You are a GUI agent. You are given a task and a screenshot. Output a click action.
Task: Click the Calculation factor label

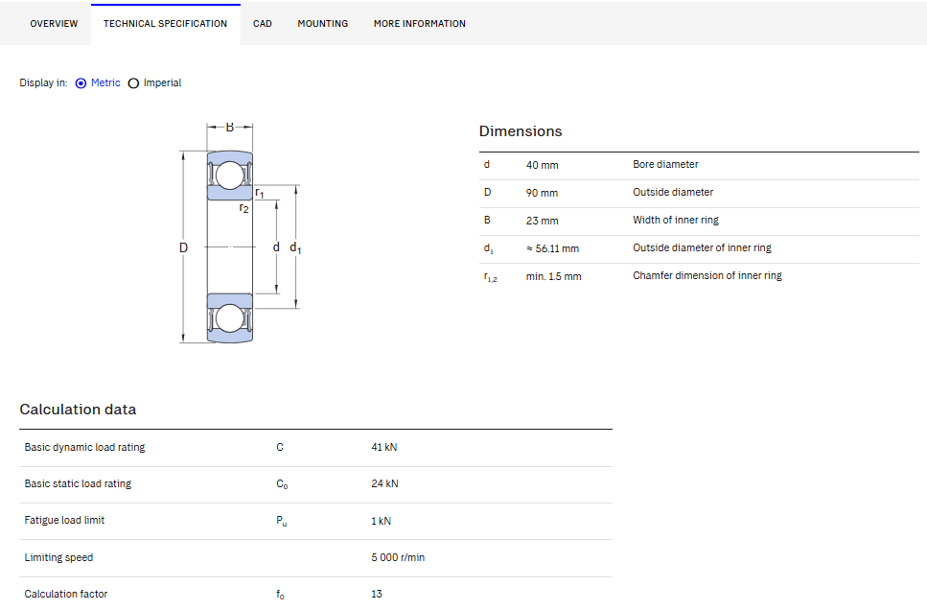[x=65, y=594]
